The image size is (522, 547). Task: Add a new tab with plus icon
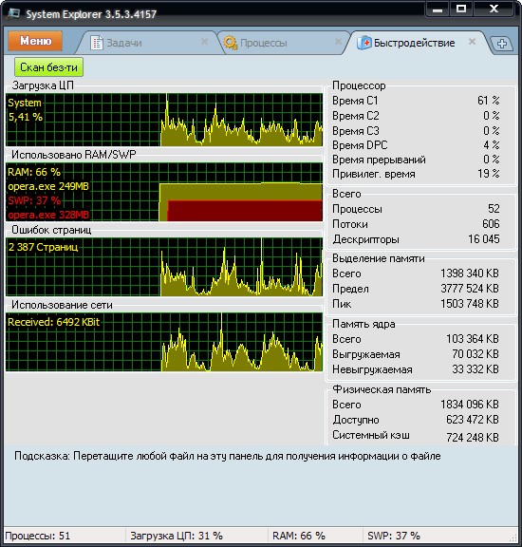pos(502,44)
